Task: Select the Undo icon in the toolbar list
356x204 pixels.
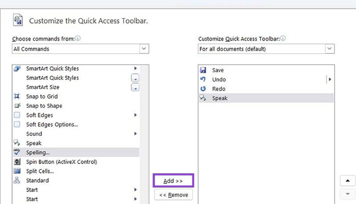Action: [203, 80]
